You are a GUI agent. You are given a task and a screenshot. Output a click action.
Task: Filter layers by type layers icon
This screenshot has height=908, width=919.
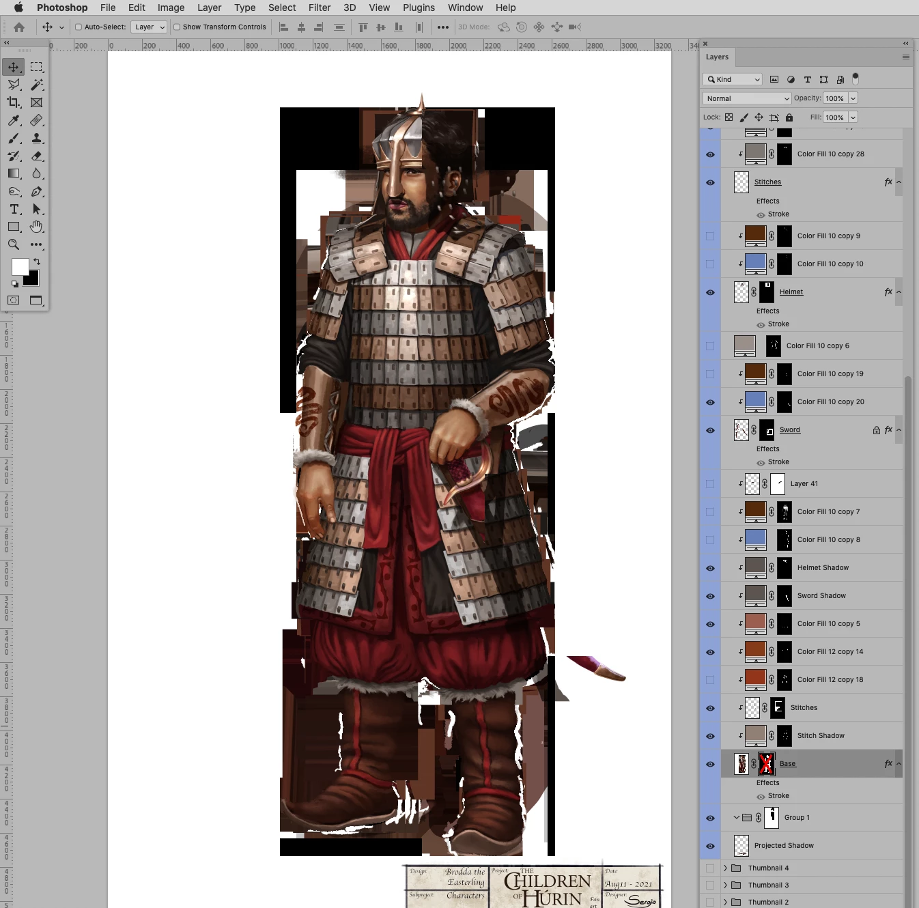pos(808,80)
